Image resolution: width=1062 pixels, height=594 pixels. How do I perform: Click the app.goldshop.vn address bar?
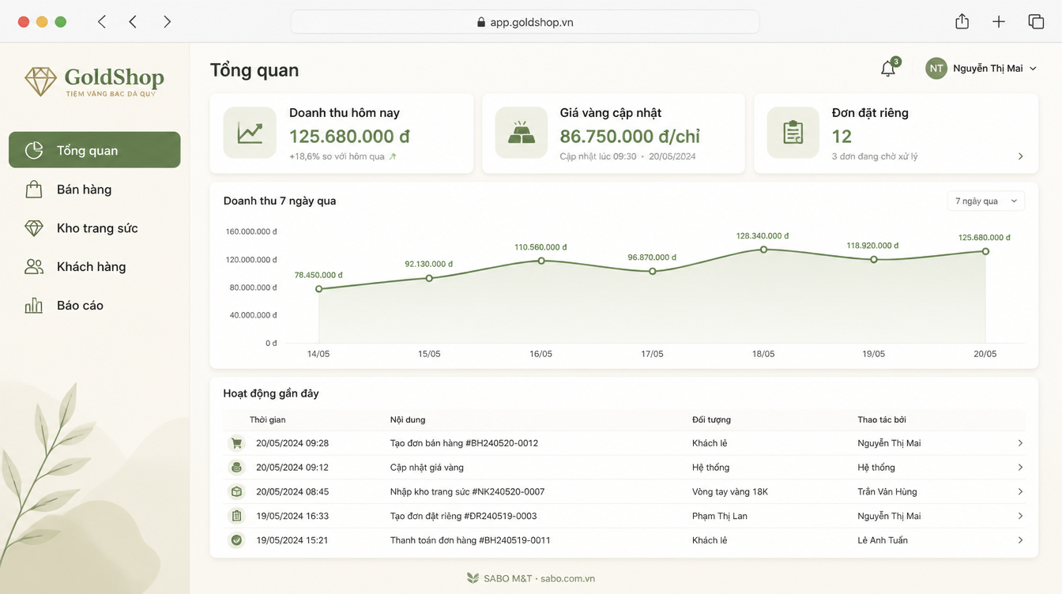click(525, 22)
